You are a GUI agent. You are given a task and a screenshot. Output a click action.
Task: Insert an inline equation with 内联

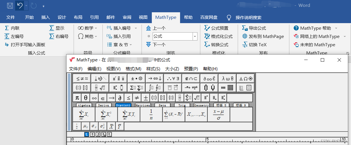coord(12,28)
